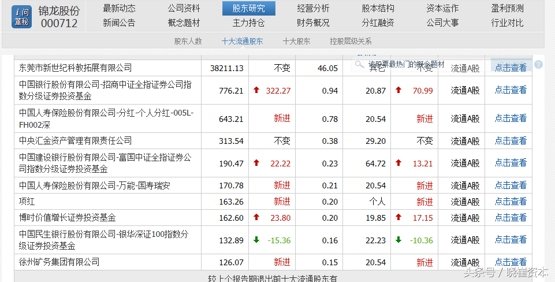
Task: Click the red up arrow beside 17.15
Action: (x=398, y=217)
